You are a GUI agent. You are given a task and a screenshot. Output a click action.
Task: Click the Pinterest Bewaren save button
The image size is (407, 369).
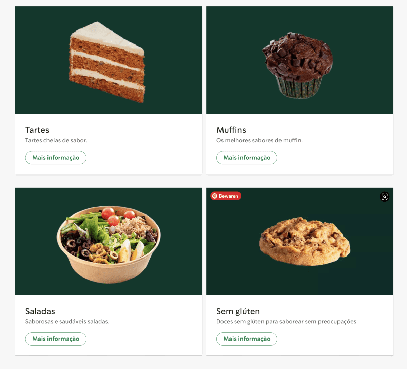click(226, 196)
